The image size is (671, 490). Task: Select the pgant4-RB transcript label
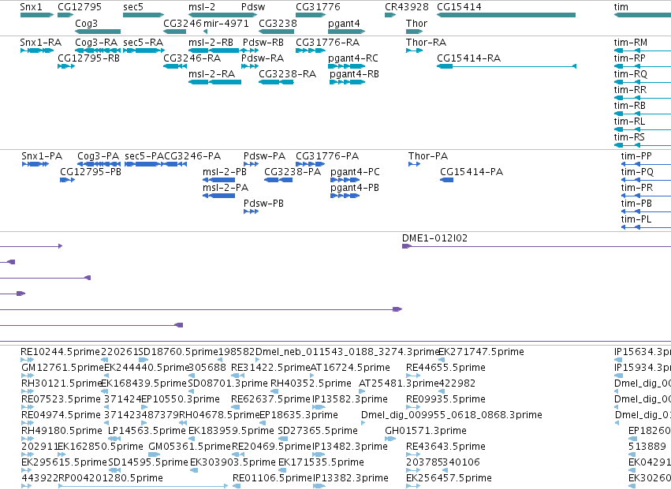coord(354,74)
